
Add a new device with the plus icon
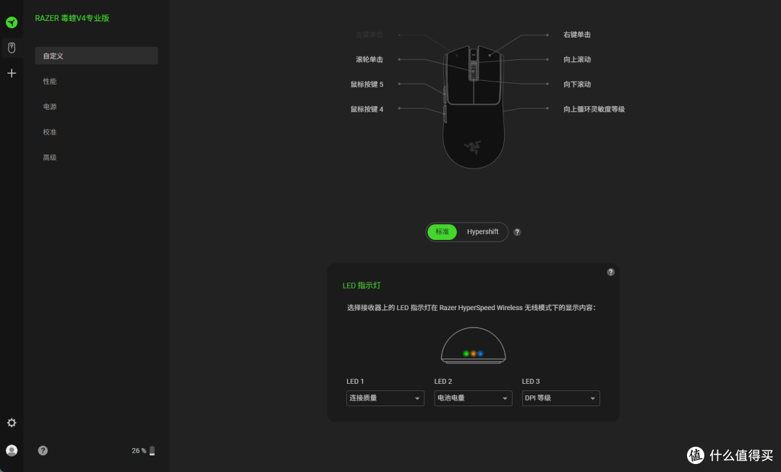pos(12,73)
